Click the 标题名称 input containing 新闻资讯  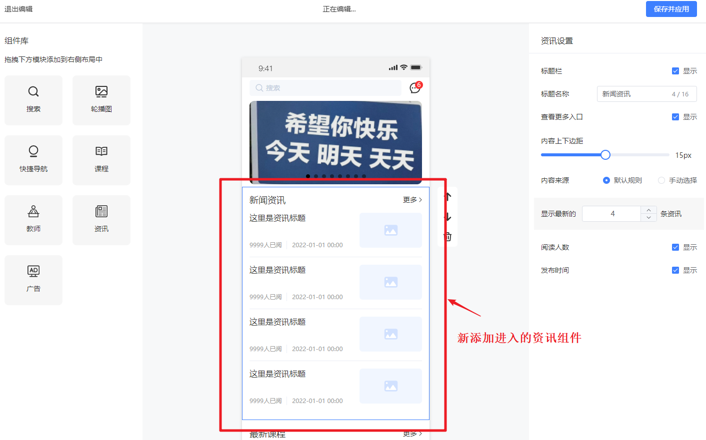tap(647, 94)
